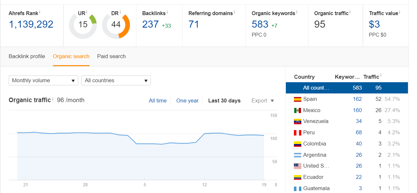Open Mexico's 160 keywords link
This screenshot has height=193, width=417.
[357, 110]
